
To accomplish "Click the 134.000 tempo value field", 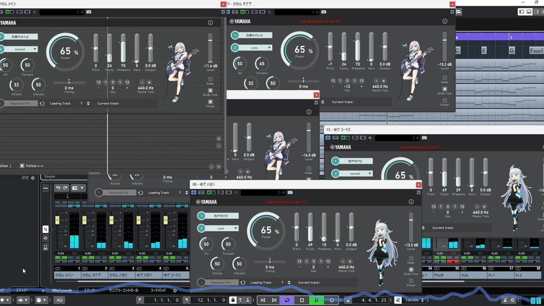I will (412, 300).
